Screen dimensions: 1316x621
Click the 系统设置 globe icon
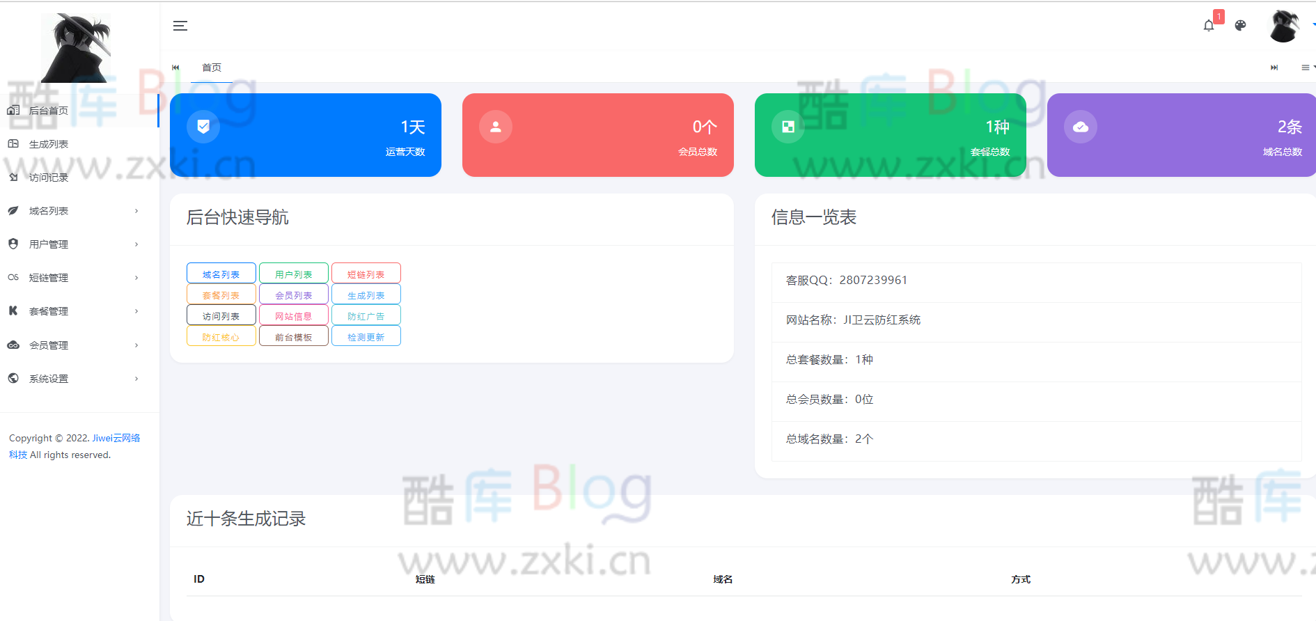click(13, 378)
